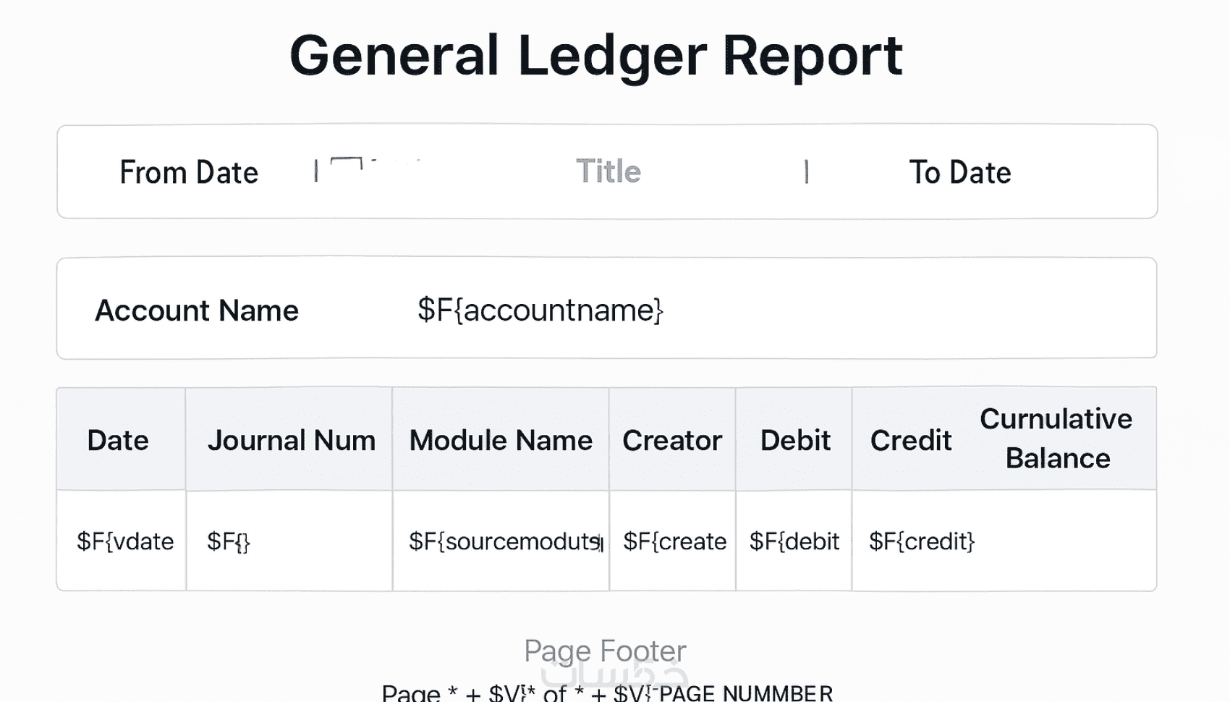The width and height of the screenshot is (1230, 702).
Task: Click the General Ledger Report heading
Action: [x=595, y=56]
